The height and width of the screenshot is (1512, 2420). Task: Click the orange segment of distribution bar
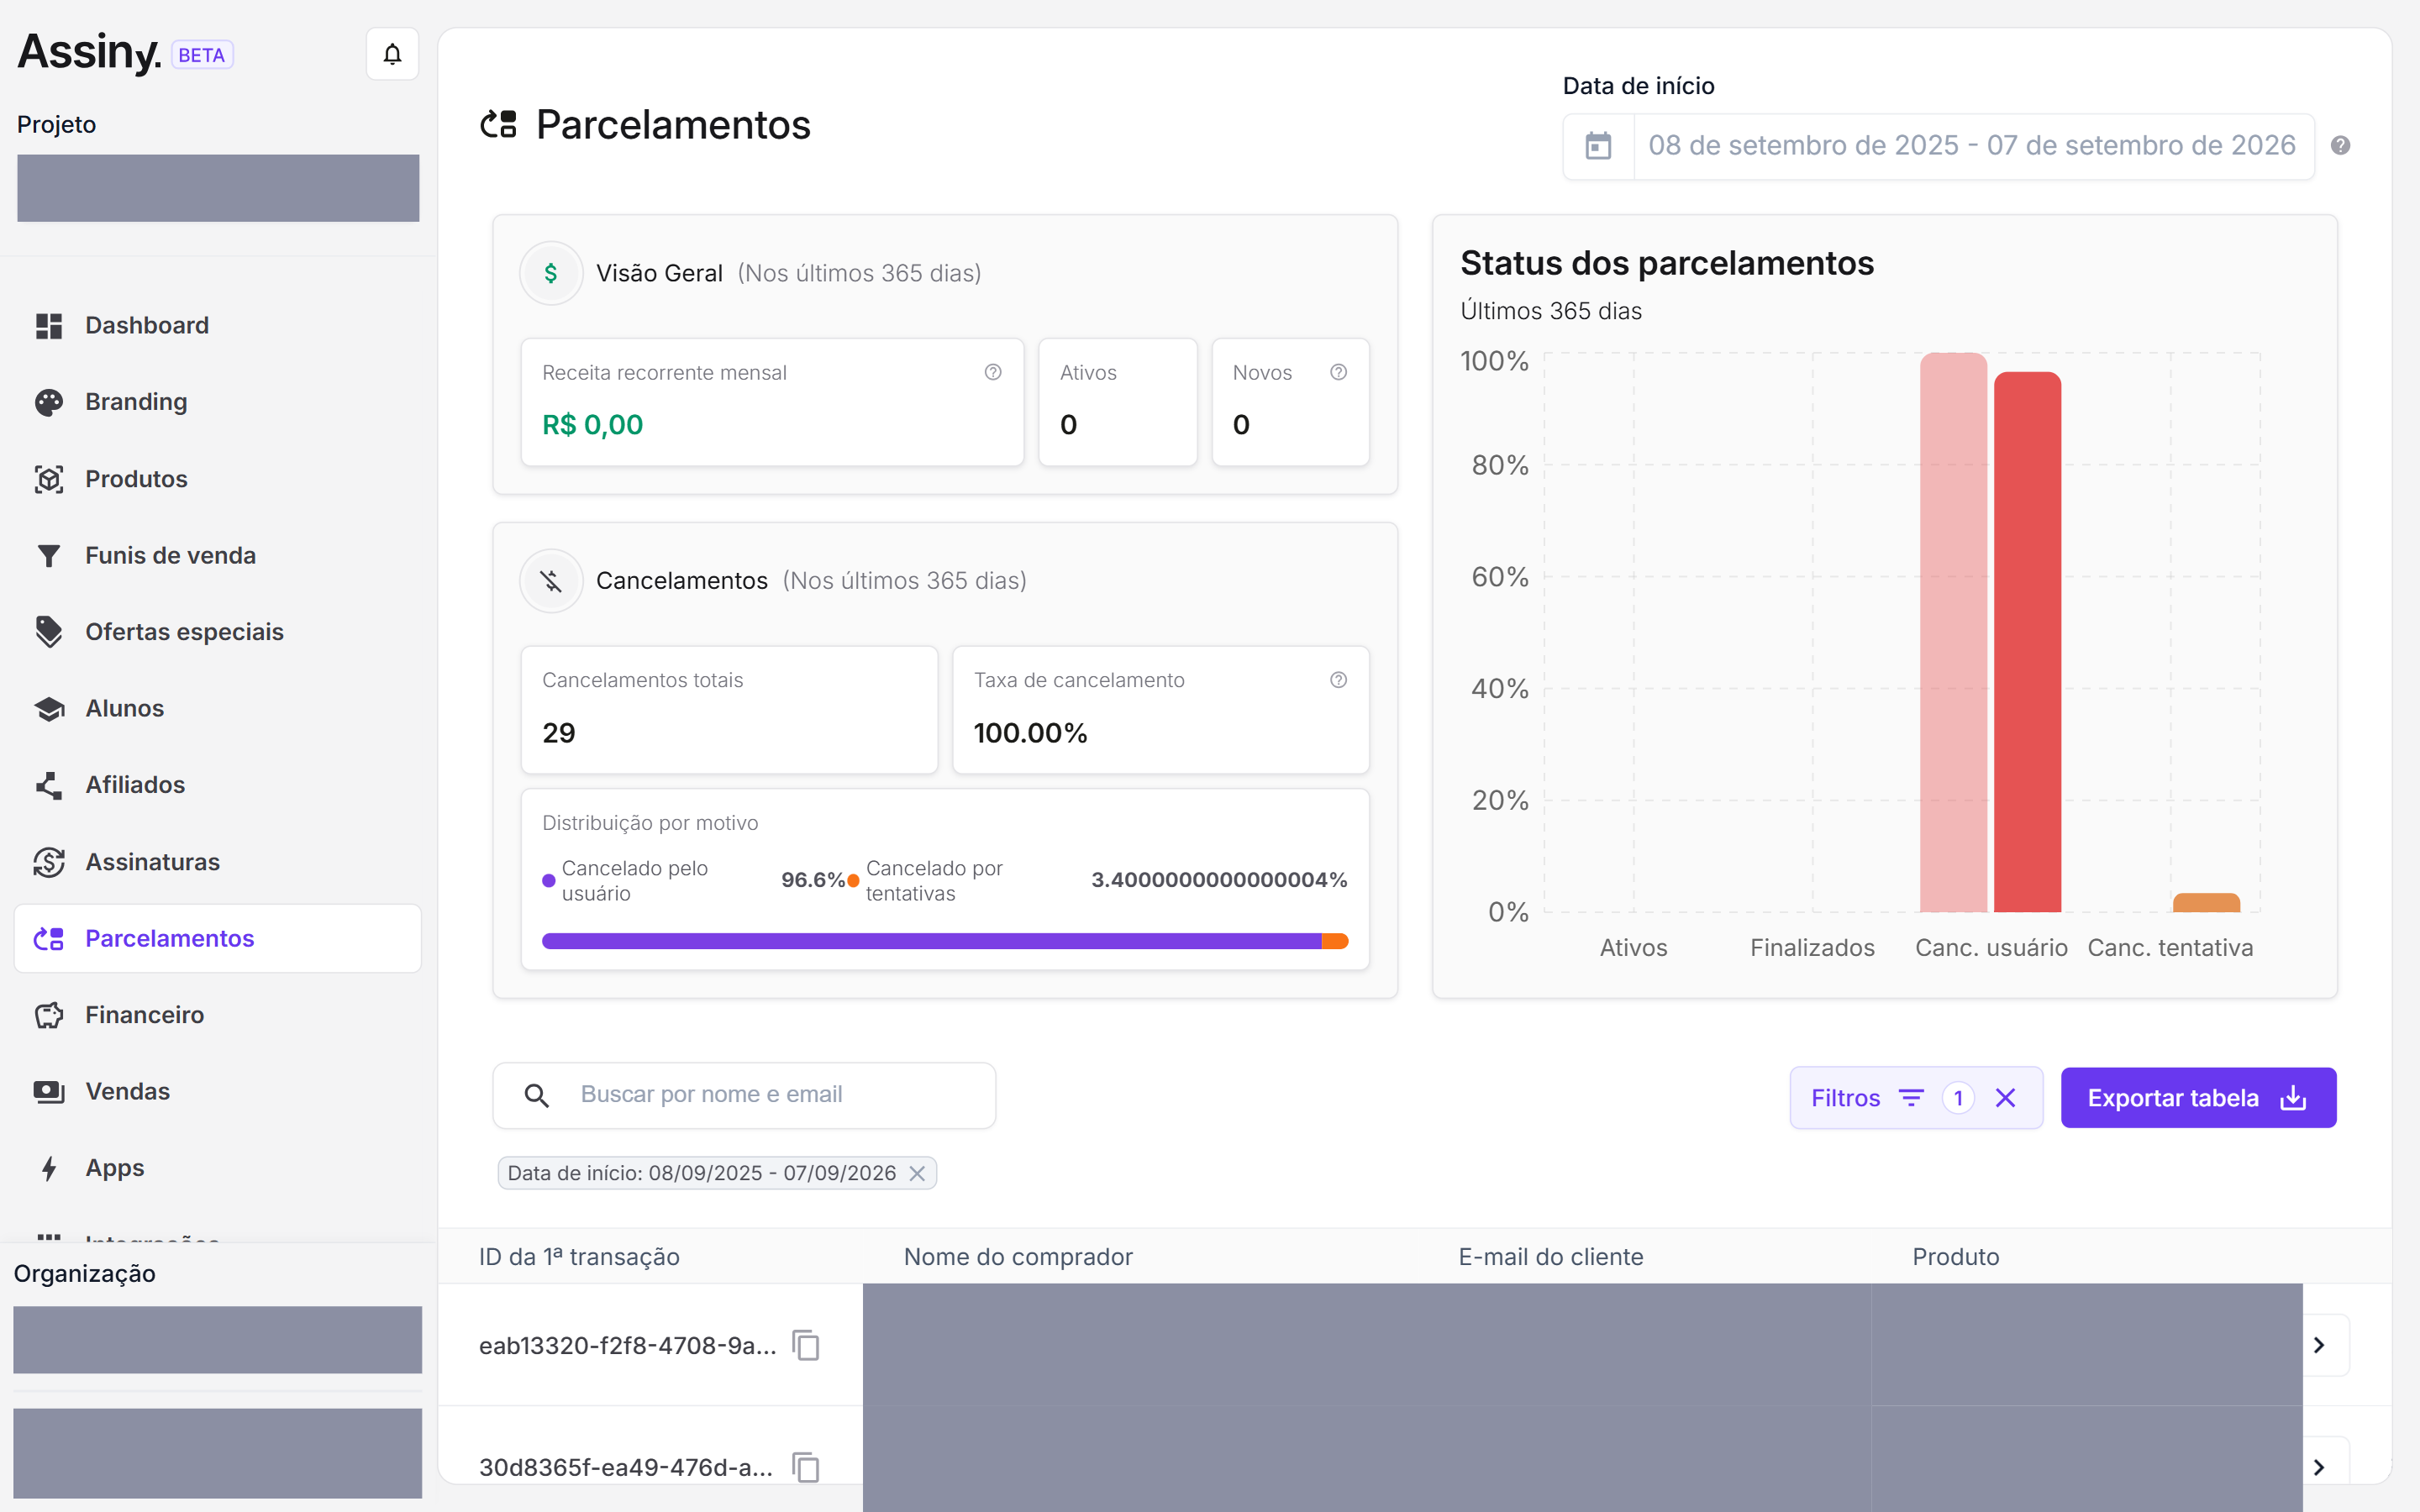[1335, 941]
